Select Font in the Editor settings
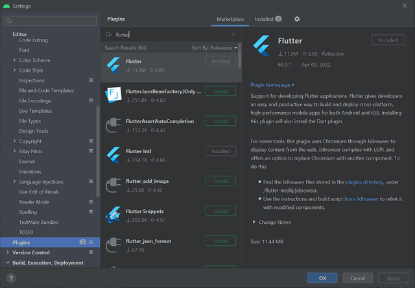 click(x=24, y=50)
